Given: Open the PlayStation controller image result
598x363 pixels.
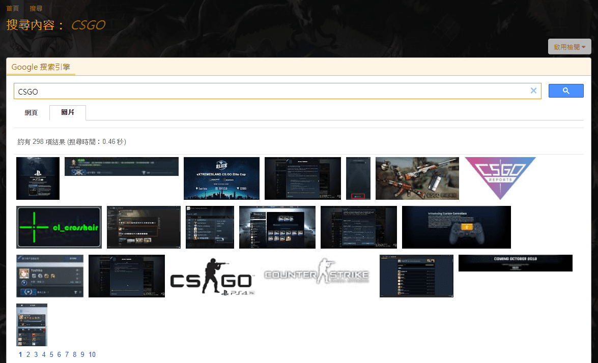Looking at the screenshot, I should point(457,227).
